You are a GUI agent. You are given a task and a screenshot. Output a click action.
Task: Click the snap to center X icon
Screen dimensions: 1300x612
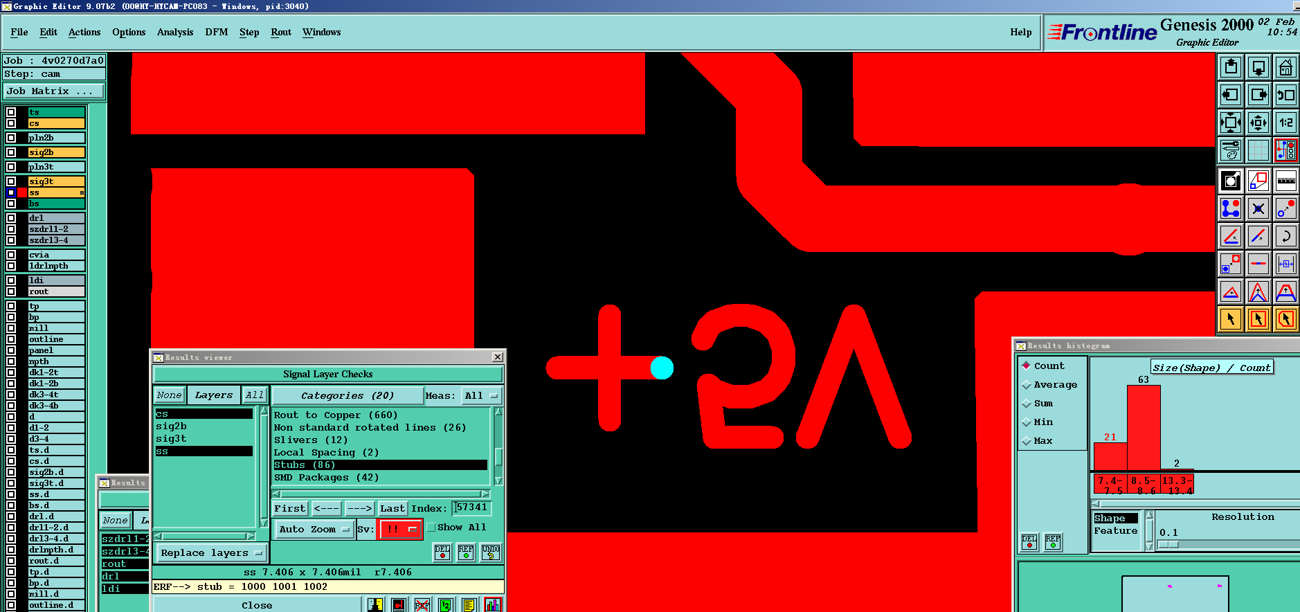(1258, 208)
